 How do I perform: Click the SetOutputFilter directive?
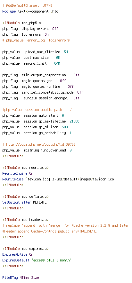click(x=17, y=202)
